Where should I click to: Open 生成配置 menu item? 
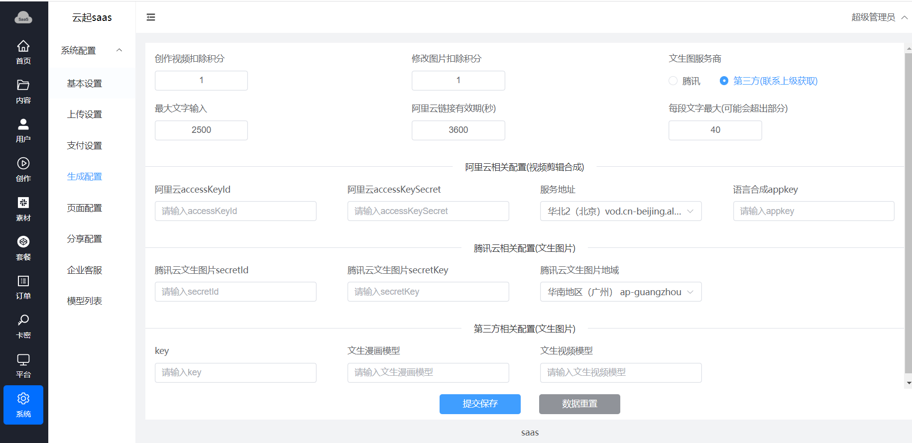tap(85, 177)
